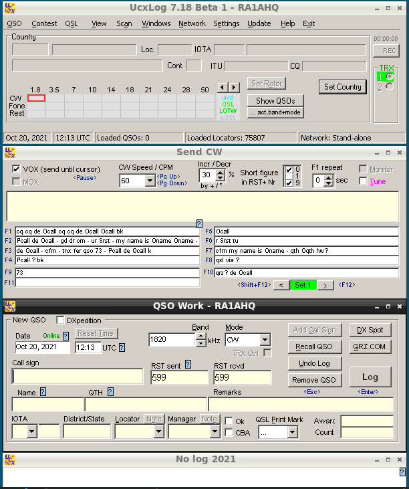The height and width of the screenshot is (489, 409).
Task: Increase F1 repeat seconds
Action: 328,178
